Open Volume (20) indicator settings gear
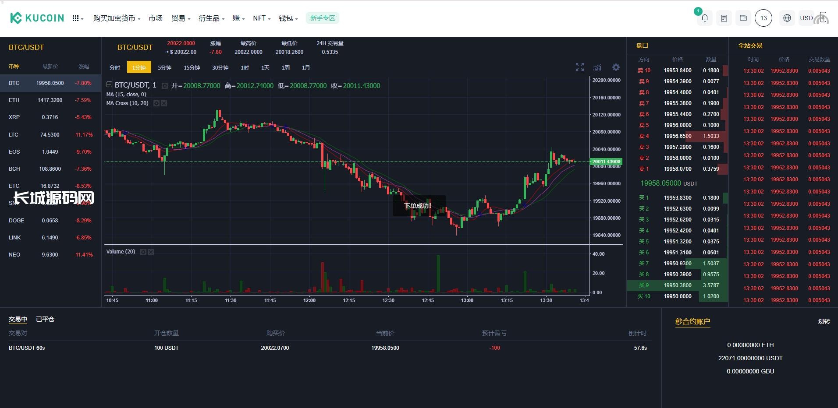The width and height of the screenshot is (838, 408). [x=143, y=252]
